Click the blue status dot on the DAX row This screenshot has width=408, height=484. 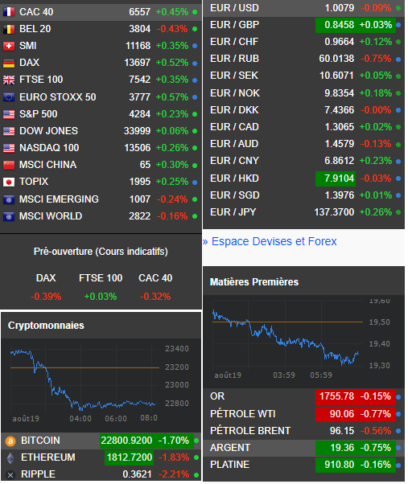click(x=195, y=64)
